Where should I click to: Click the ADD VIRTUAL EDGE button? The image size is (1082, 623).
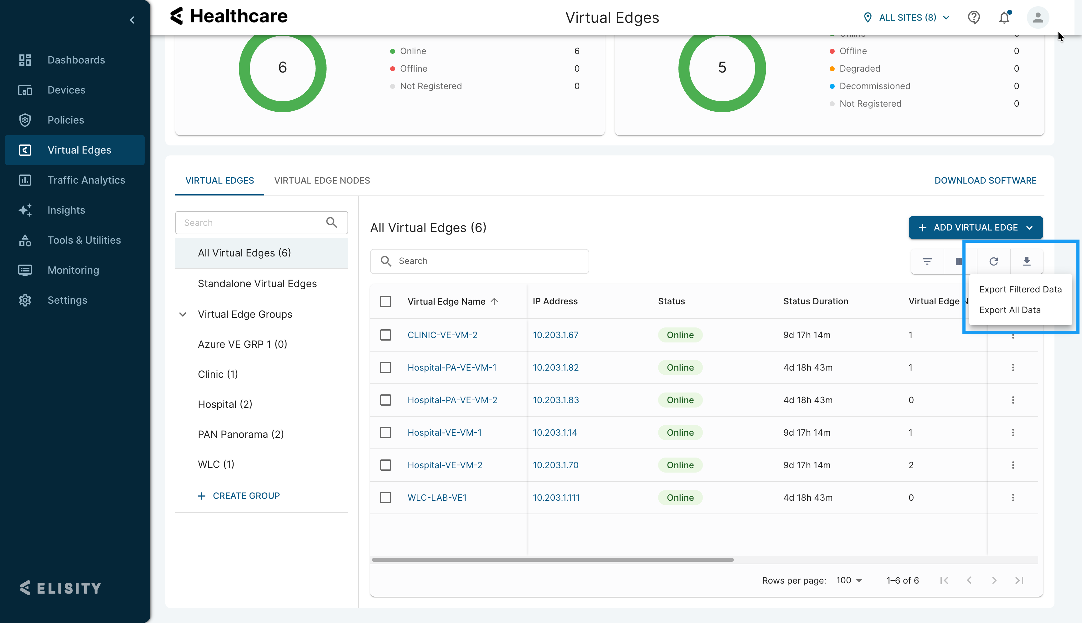(x=975, y=228)
